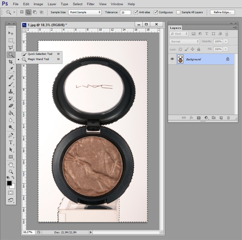Swap foreground and background colors
This screenshot has width=242, height=240.
[13, 178]
